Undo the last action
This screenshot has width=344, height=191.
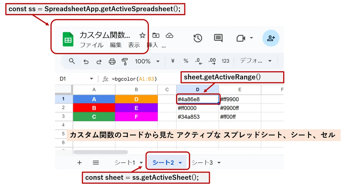[x=86, y=61]
